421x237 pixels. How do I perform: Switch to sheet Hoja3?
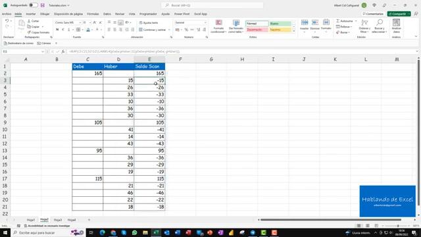(x=58, y=220)
